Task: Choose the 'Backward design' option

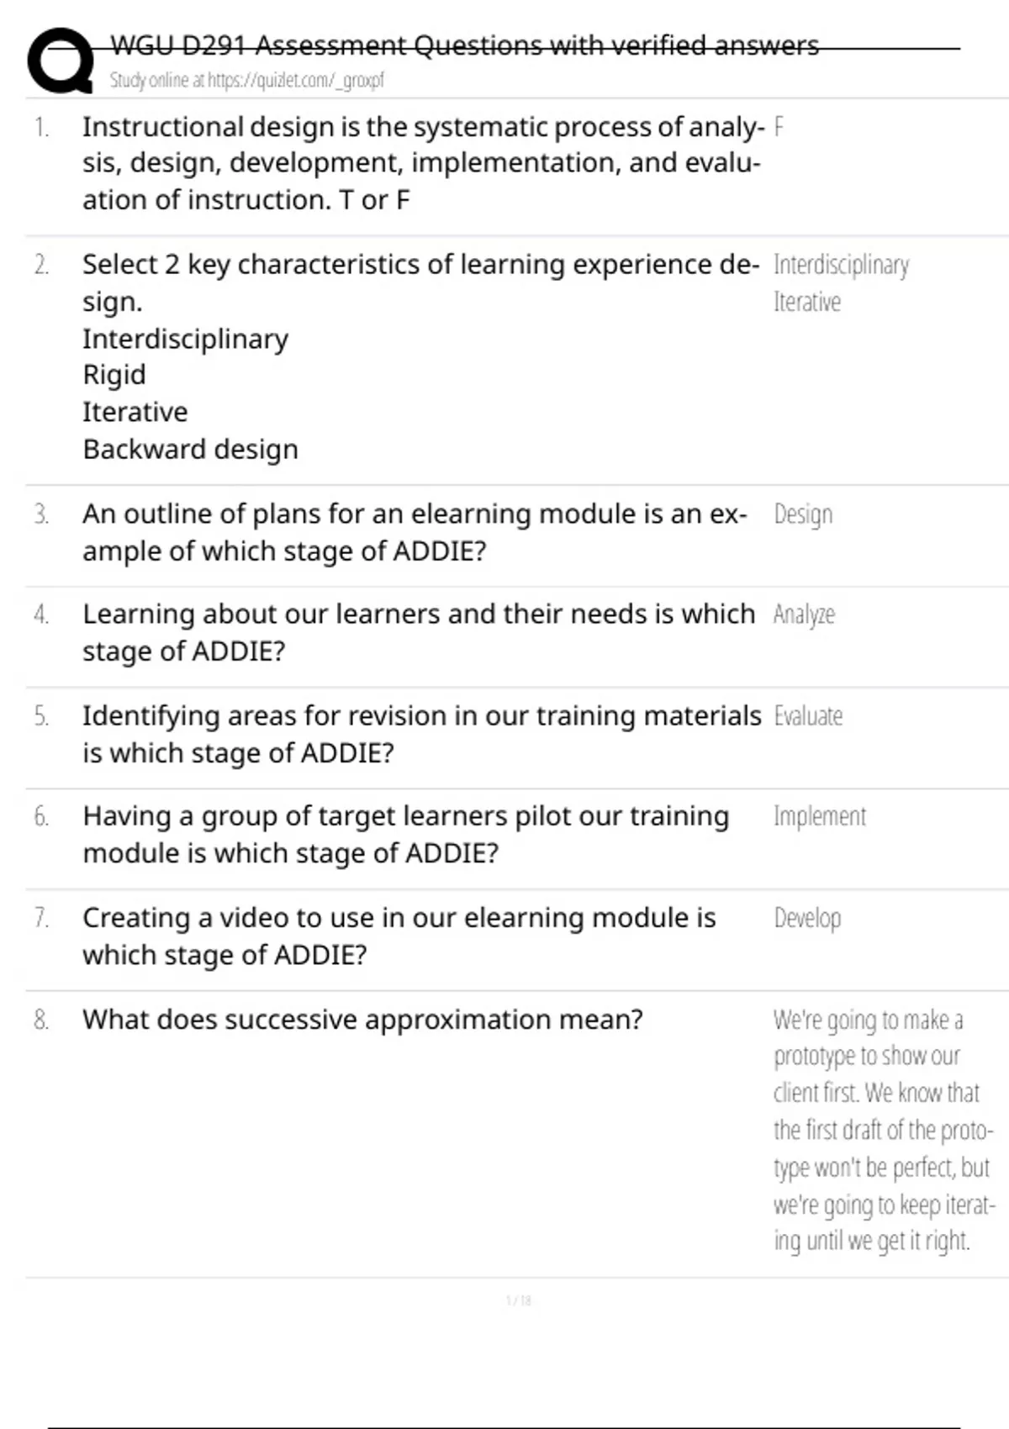Action: pos(190,449)
